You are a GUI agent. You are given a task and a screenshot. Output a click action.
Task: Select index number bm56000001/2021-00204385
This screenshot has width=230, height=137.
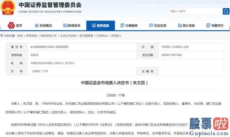[49, 47]
